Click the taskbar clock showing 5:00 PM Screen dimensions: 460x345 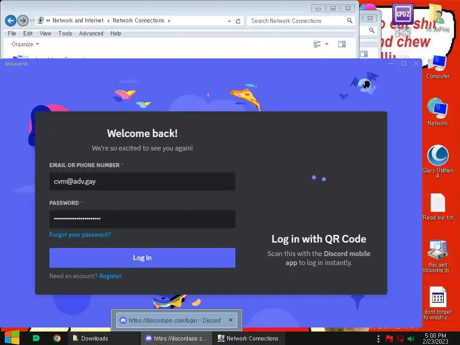coord(435,338)
